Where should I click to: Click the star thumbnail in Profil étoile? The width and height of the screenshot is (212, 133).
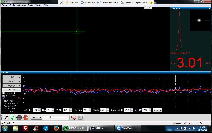200,20
